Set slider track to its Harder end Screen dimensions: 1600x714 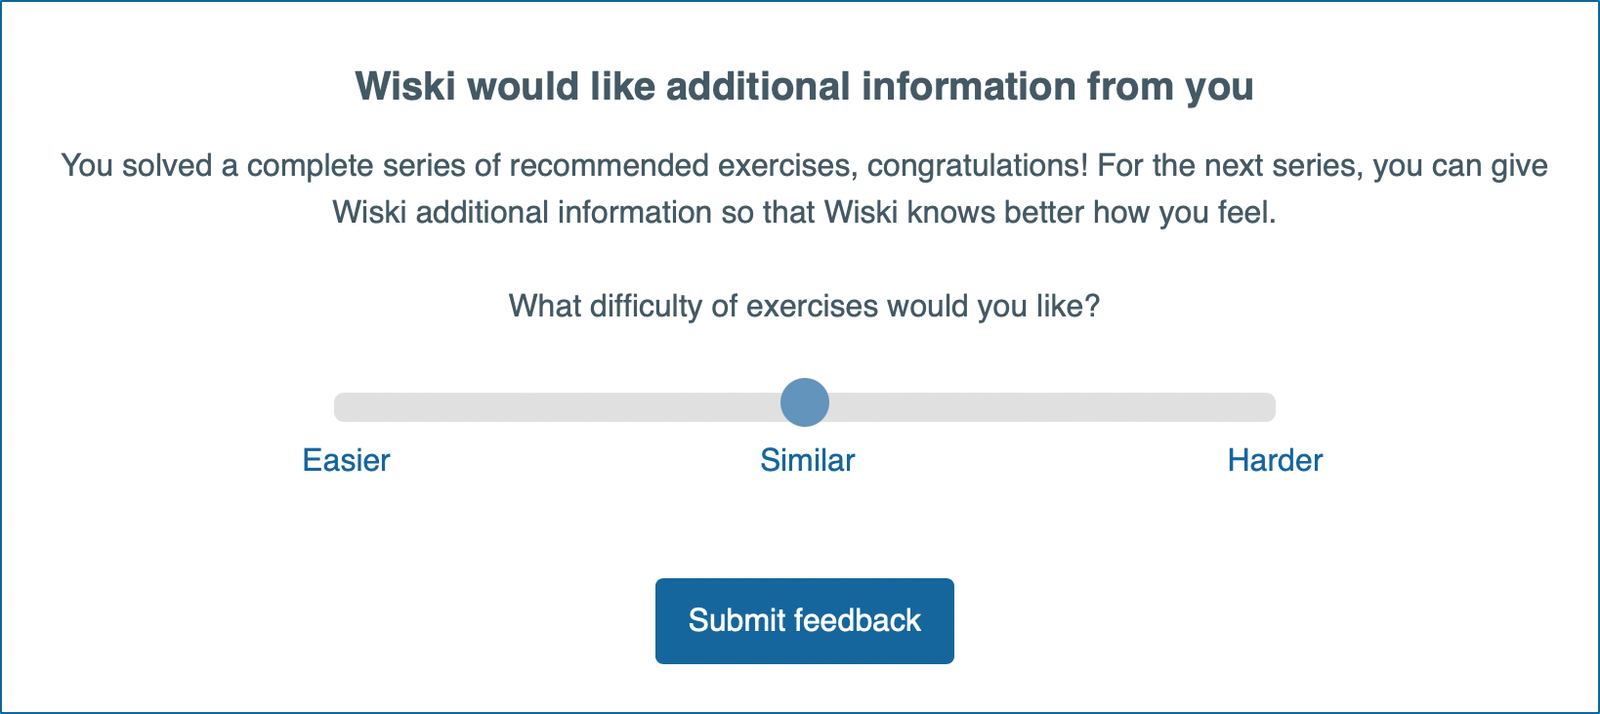click(x=1266, y=407)
